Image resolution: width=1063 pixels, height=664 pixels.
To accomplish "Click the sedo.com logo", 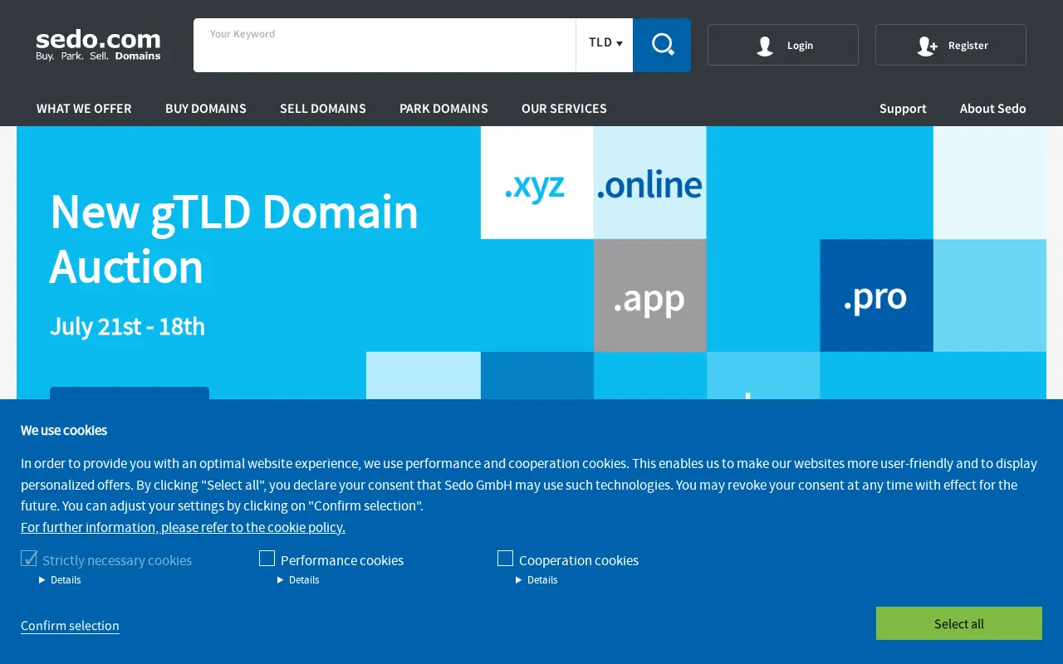I will pos(98,45).
